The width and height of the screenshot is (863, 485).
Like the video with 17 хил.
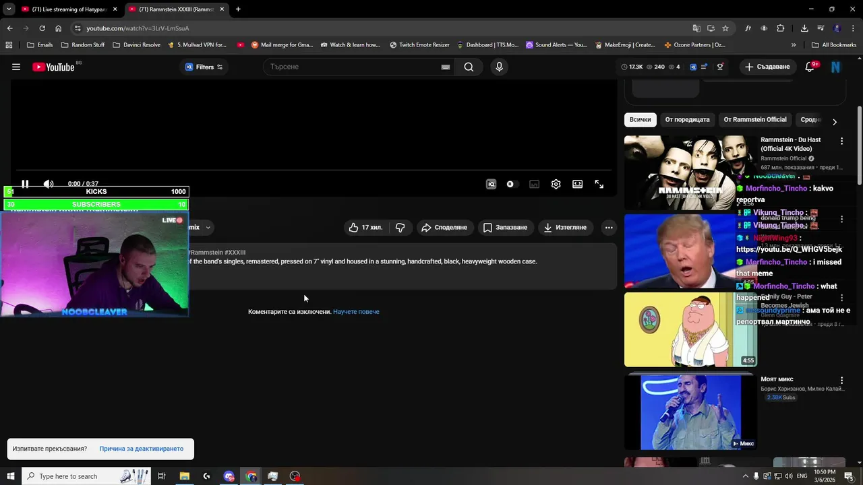pos(365,228)
